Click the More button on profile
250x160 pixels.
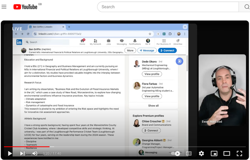click(130, 50)
